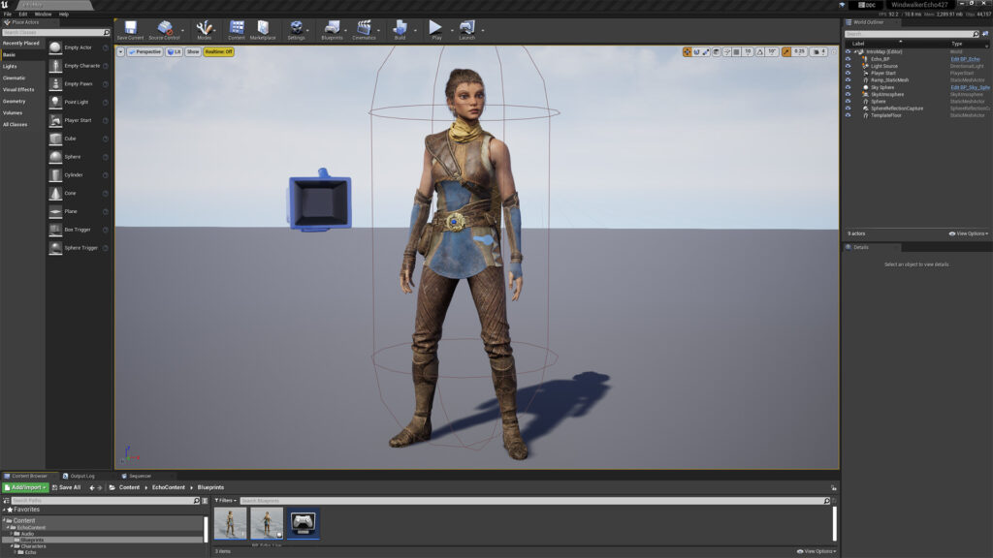Collapse the Favorites section expander

click(x=4, y=510)
